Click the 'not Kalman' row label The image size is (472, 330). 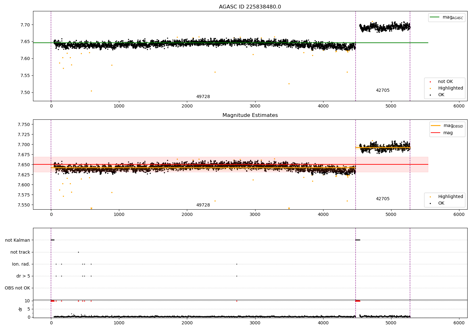[18, 240]
